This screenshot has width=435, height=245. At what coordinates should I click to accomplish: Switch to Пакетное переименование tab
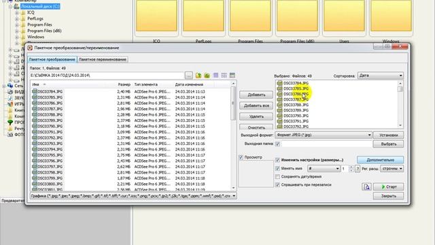tap(103, 59)
